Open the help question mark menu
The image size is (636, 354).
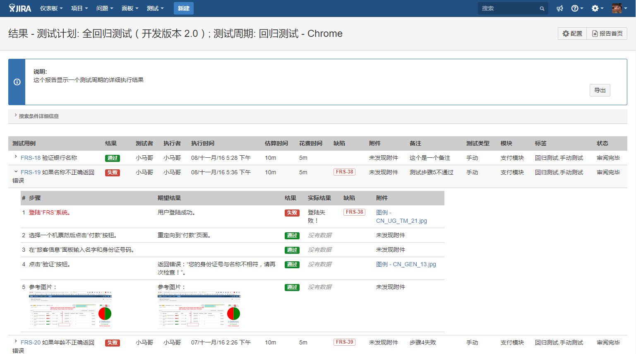click(577, 8)
